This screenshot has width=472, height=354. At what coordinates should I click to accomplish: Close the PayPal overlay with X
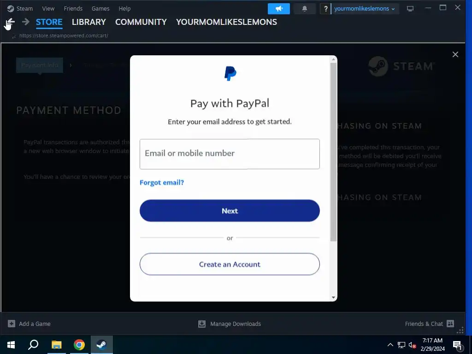(x=455, y=54)
